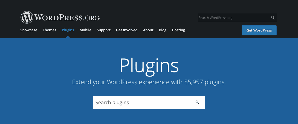Screen dimensions: 298x124
Task: Click the plugin search magnifier icon
Action: pos(197,103)
